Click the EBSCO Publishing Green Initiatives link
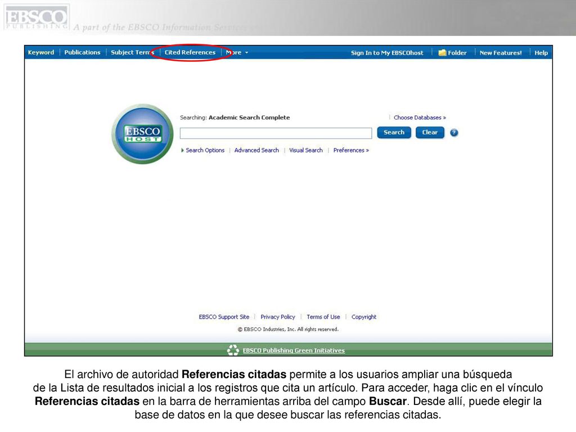 (294, 350)
